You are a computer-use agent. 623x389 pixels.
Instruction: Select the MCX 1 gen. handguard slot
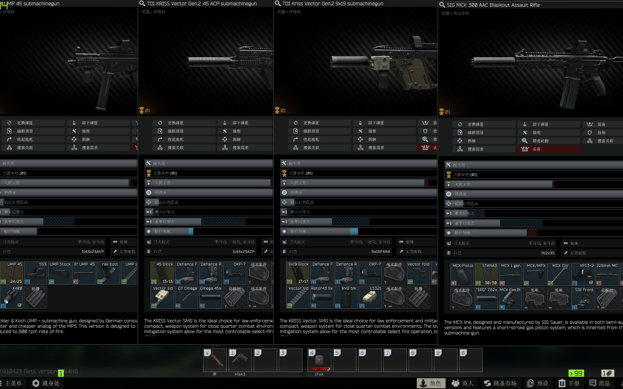pyautogui.click(x=511, y=274)
